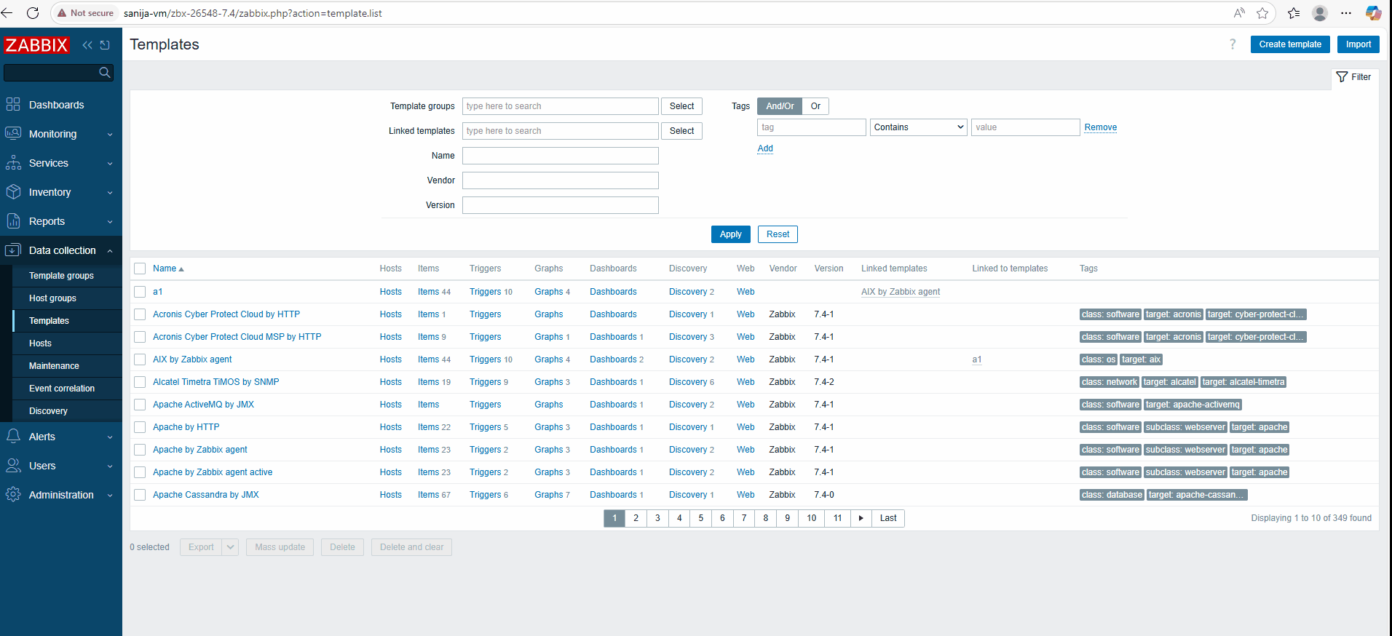
Task: Click the Services sidebar icon
Action: (13, 163)
